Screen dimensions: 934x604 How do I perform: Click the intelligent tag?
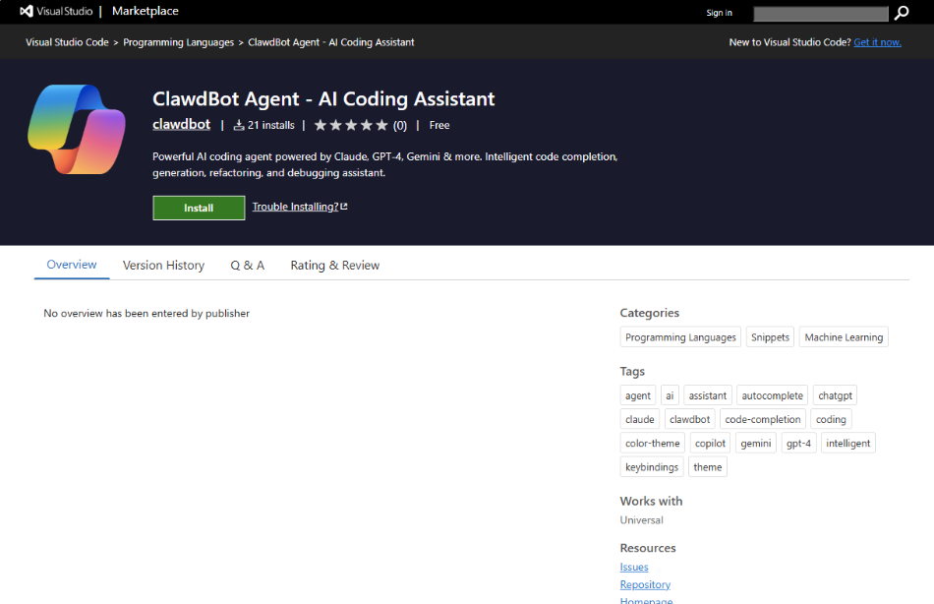click(847, 443)
